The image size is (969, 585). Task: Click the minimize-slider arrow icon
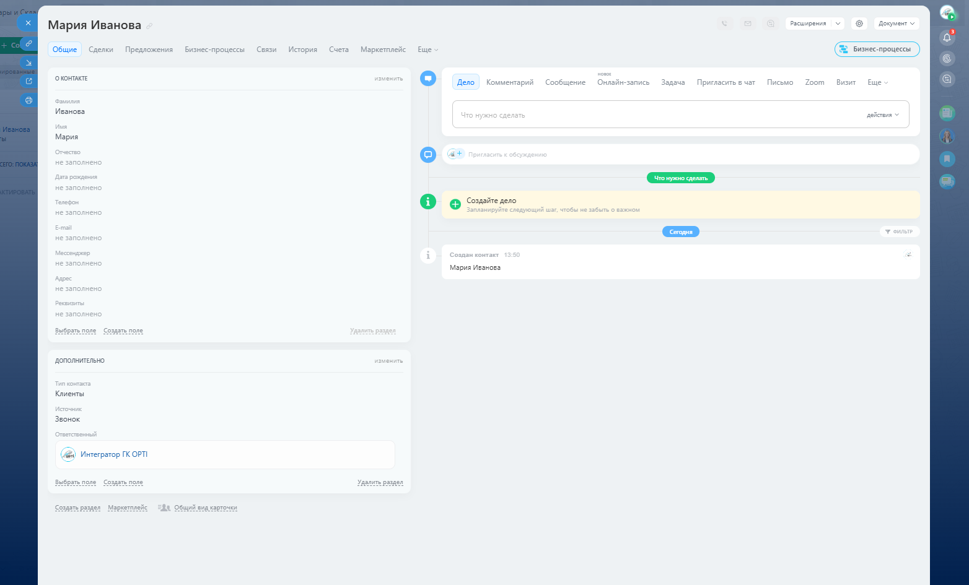[x=28, y=63]
